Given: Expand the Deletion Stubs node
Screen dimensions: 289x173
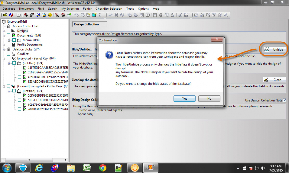Looking at the screenshot, I should [4, 49].
